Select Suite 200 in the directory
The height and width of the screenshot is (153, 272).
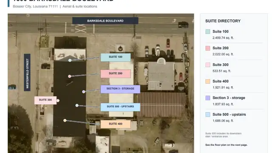pos(221,48)
